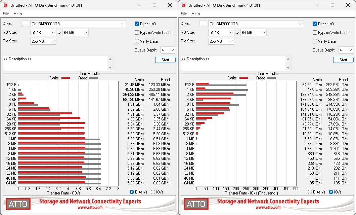This screenshot has height=215, width=356.
Task: Click description scroll-up arrow in left window
Action: pos(110,59)
